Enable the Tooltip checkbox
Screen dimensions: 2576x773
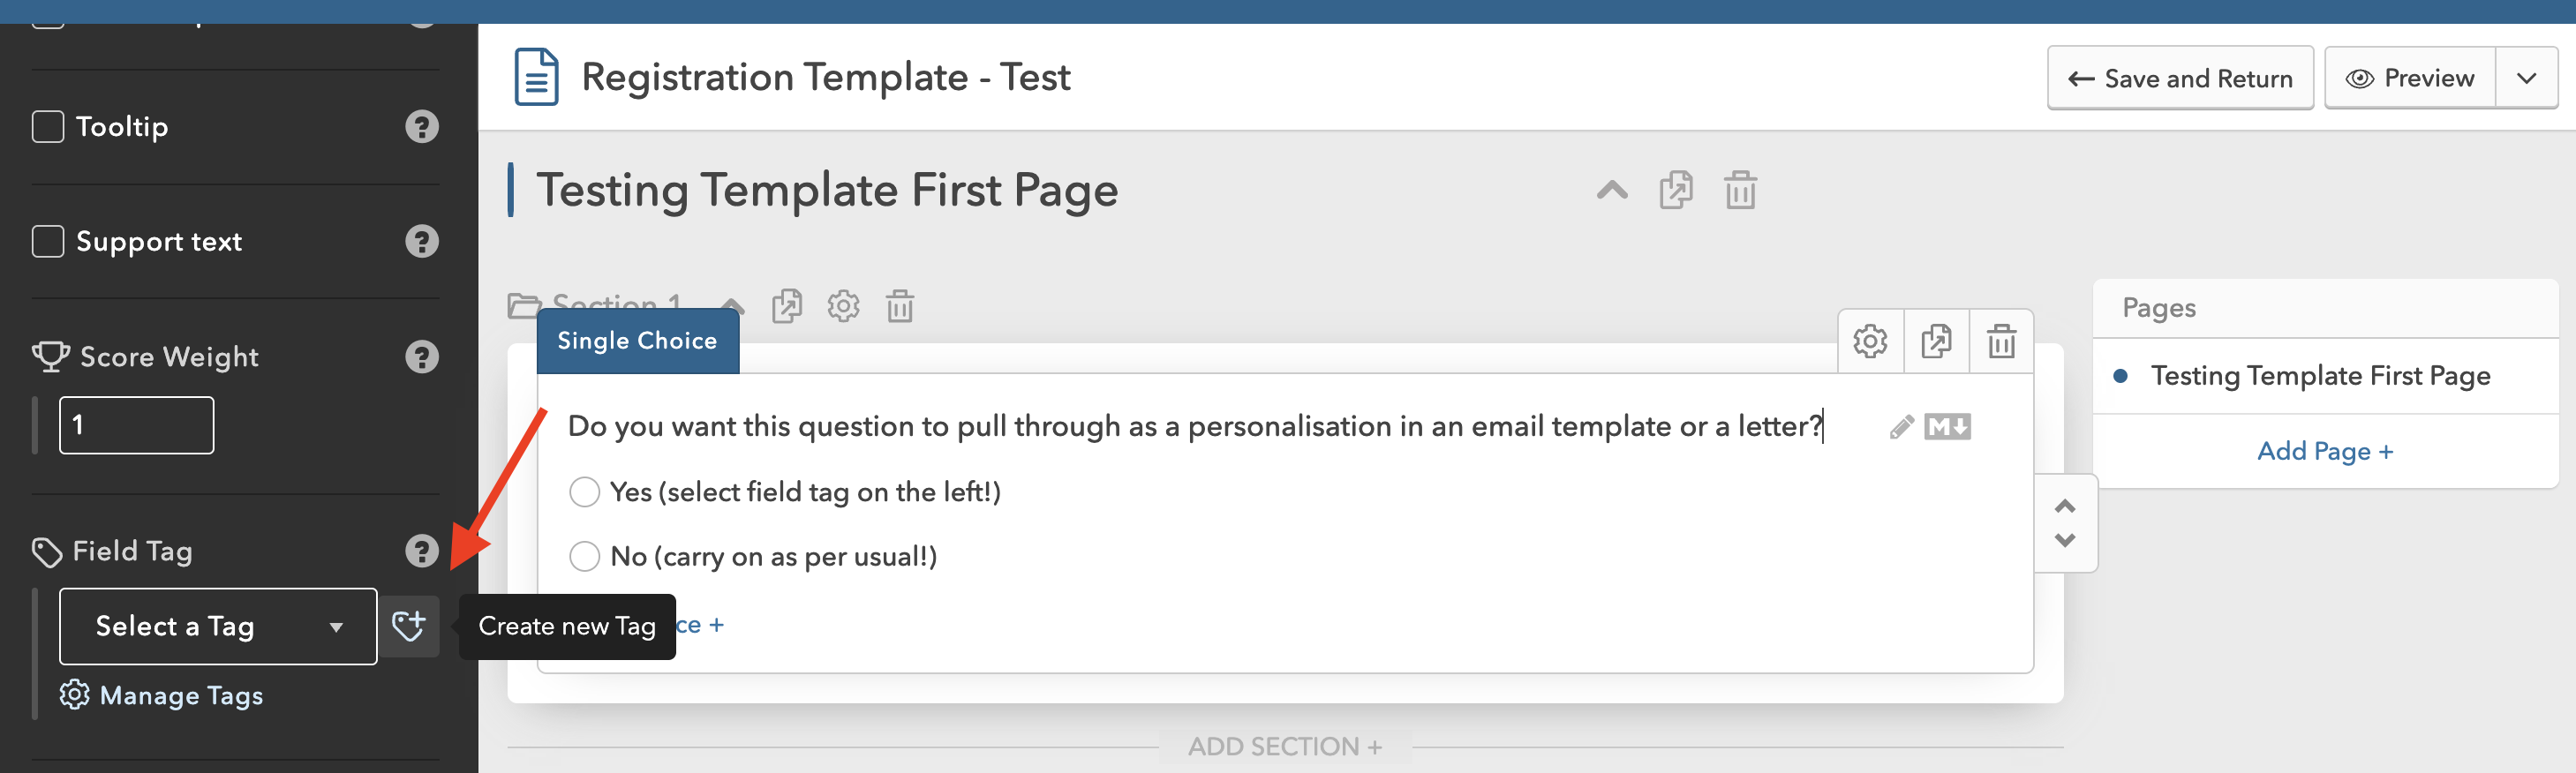pyautogui.click(x=48, y=127)
